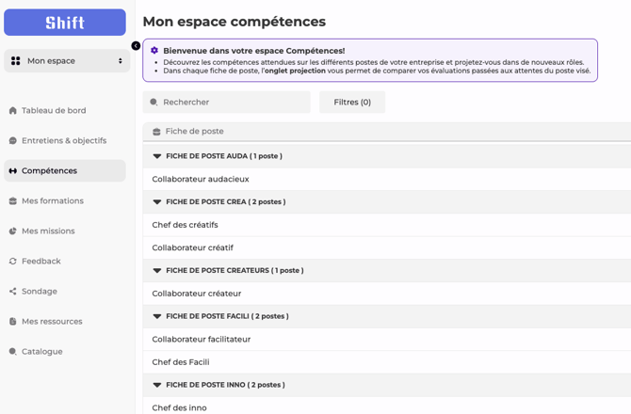Collapse the FICHE DE POSTE FACILI group
The height and width of the screenshot is (414, 631).
157,316
